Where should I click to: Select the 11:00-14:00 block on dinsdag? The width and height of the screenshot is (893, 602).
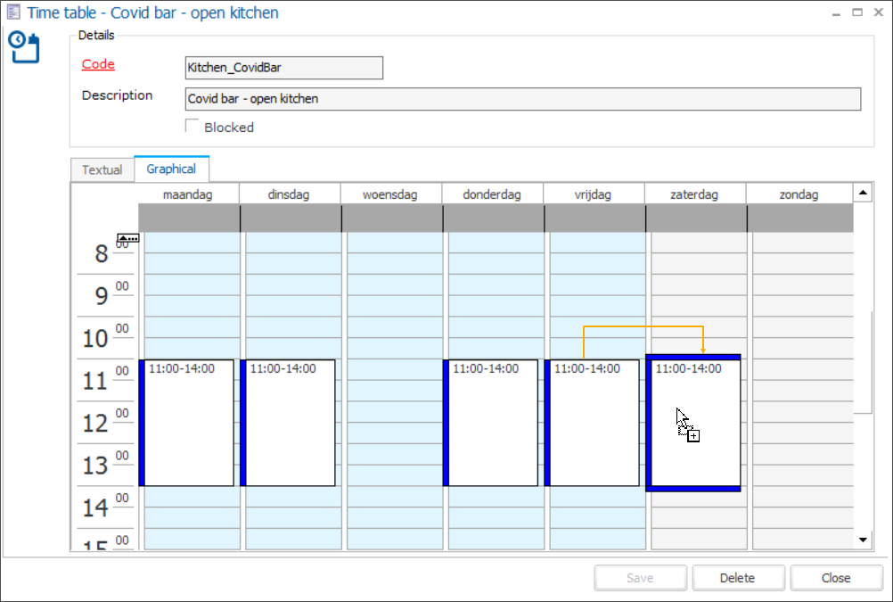click(290, 423)
